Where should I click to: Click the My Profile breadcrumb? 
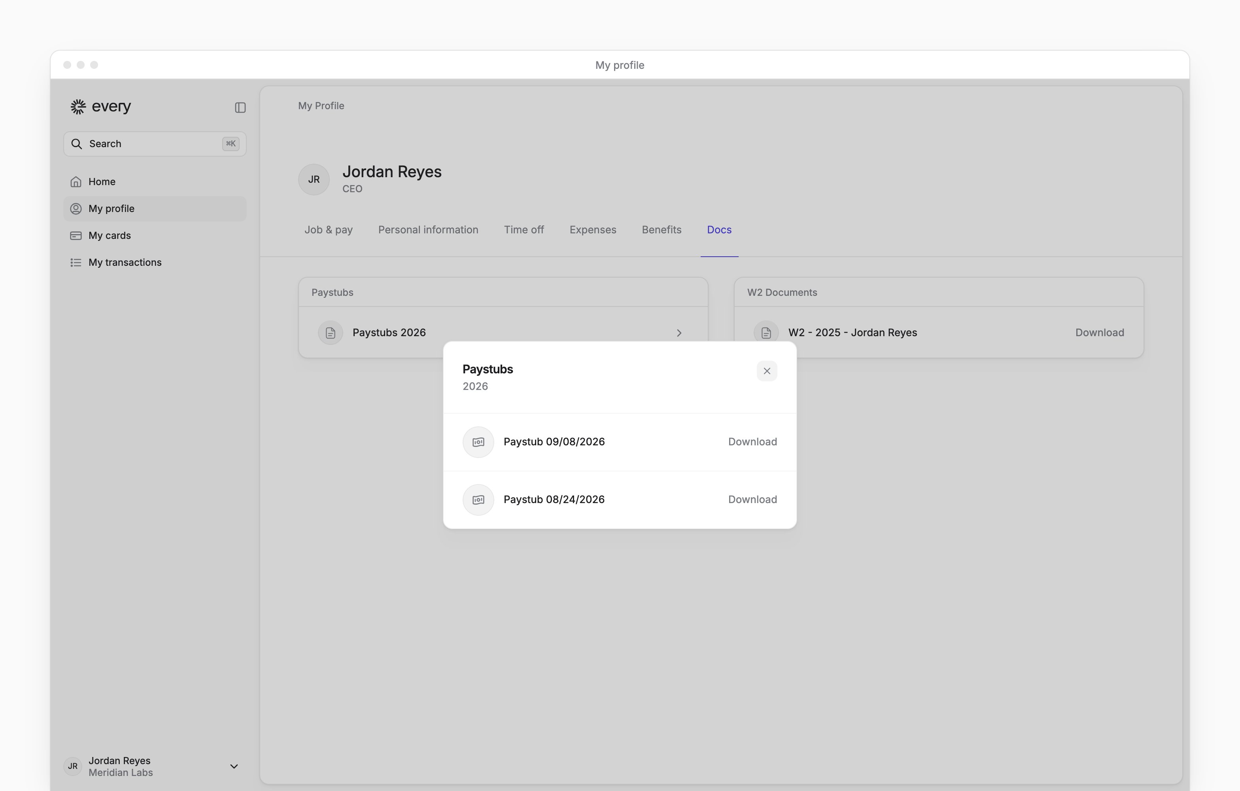[x=321, y=106]
